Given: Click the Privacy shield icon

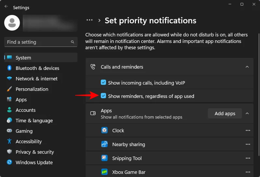Looking at the screenshot, I should pyautogui.click(x=9, y=152).
